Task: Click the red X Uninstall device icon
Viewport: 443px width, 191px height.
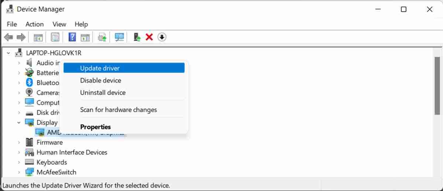Action: tap(149, 37)
